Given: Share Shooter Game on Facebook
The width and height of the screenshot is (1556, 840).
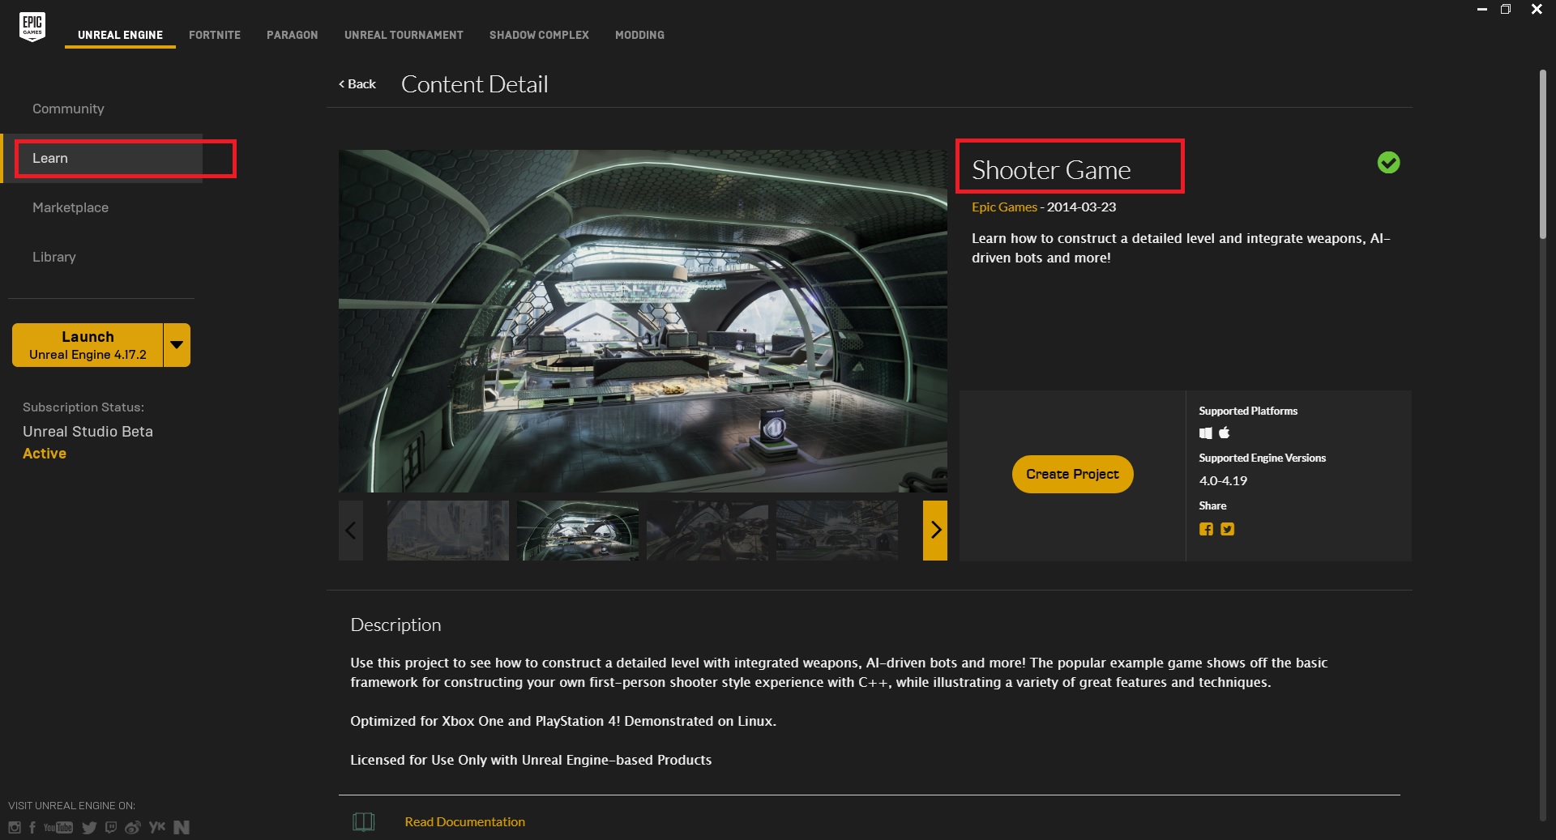Looking at the screenshot, I should (x=1206, y=529).
